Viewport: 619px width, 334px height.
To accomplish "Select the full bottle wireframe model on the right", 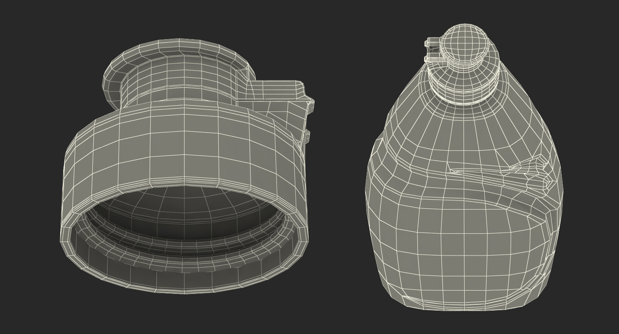I will [x=464, y=167].
